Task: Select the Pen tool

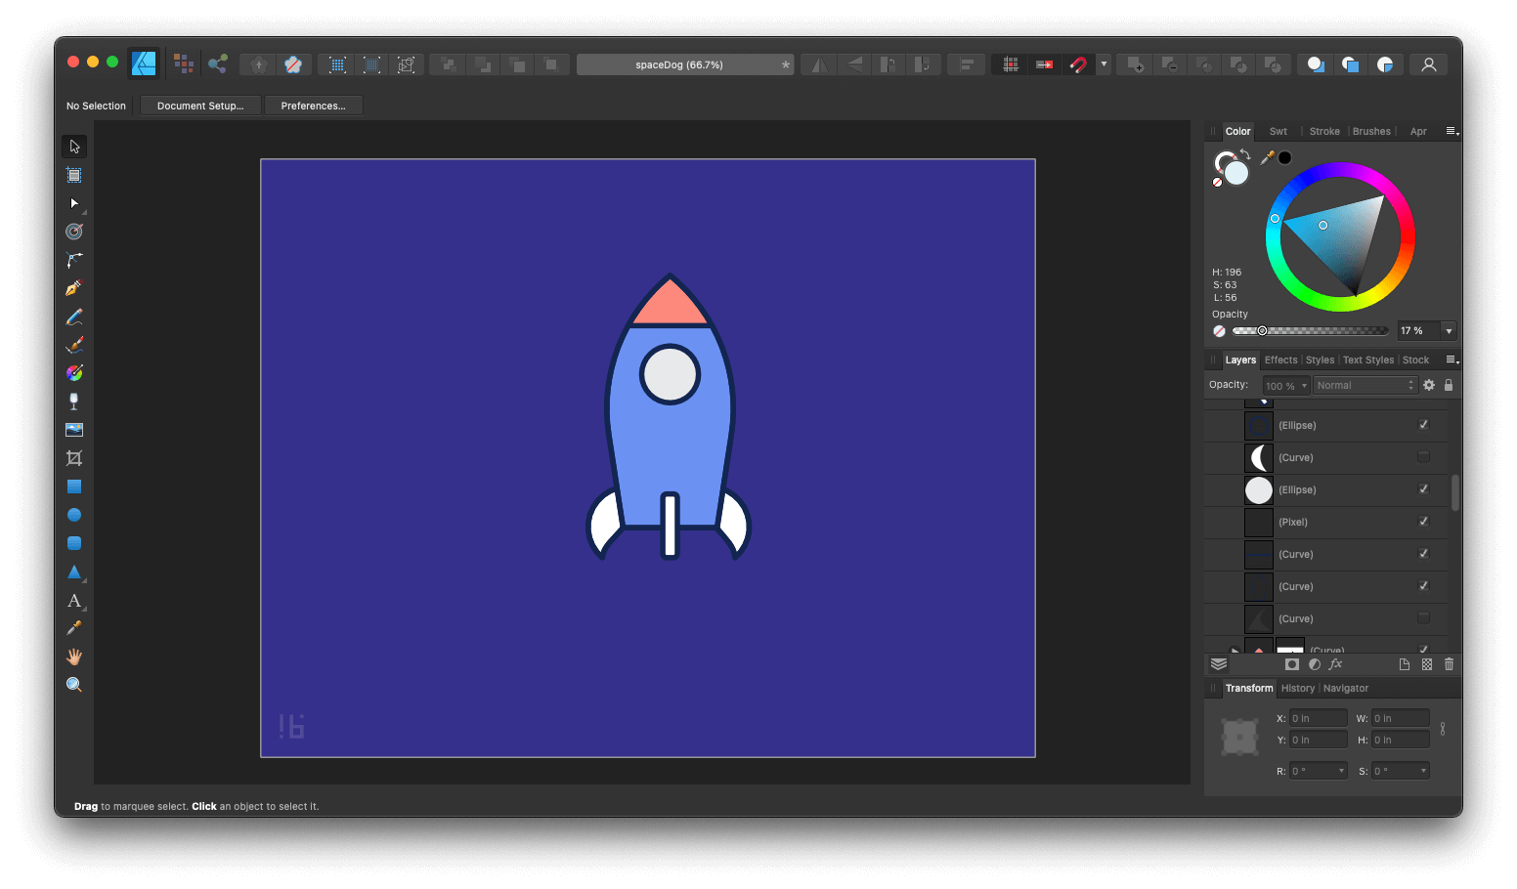Action: pyautogui.click(x=74, y=287)
